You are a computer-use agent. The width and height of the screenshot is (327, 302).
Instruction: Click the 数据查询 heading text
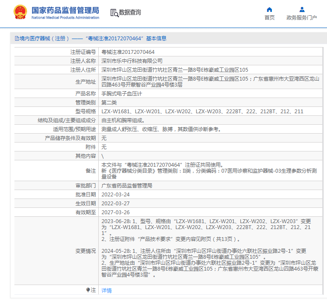point(130,12)
